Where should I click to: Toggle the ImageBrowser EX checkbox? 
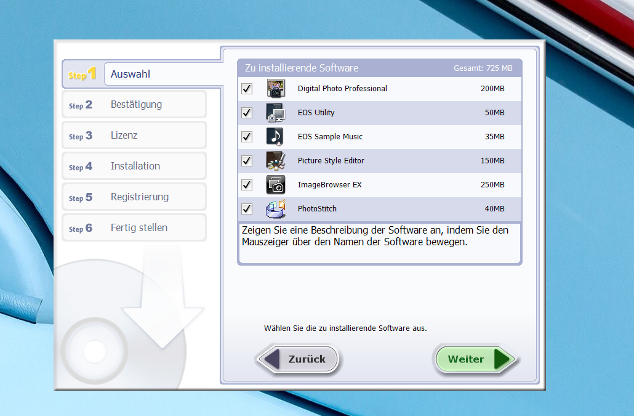coord(247,185)
